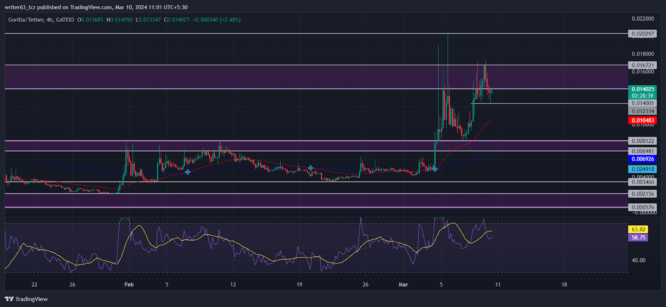Click the 18 date label on the time axis
The image size is (666, 307).
564,285
